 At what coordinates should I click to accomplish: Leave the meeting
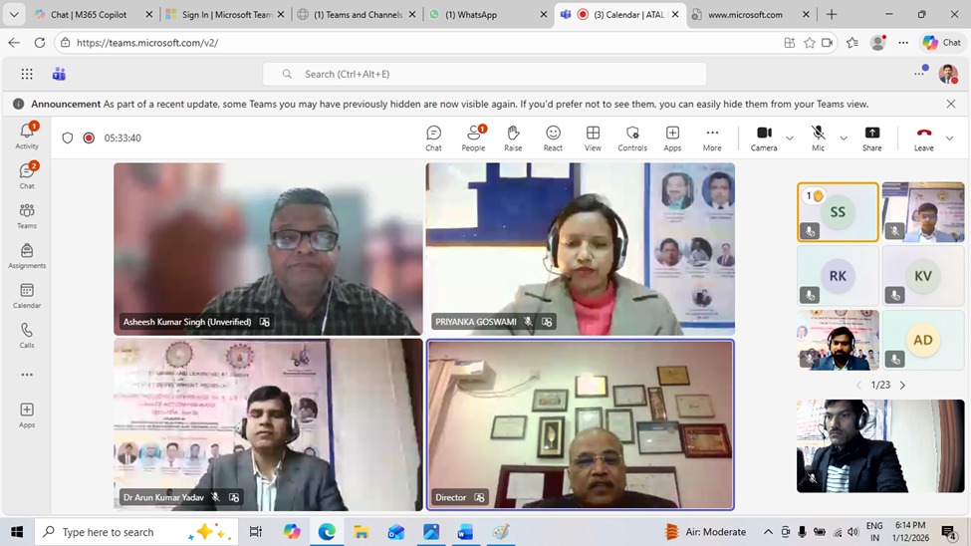(x=923, y=137)
